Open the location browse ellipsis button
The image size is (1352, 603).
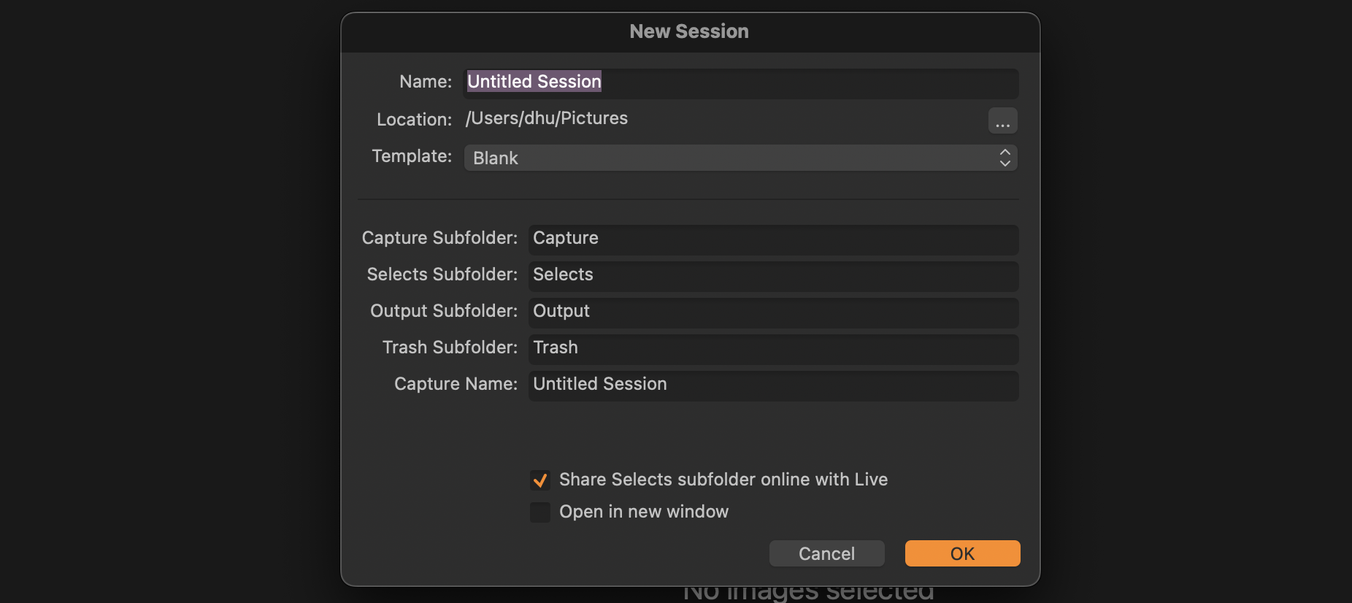tap(1002, 120)
